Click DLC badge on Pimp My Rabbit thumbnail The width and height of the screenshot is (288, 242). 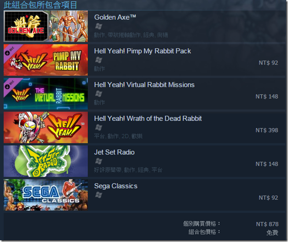pyautogui.click(x=10, y=51)
